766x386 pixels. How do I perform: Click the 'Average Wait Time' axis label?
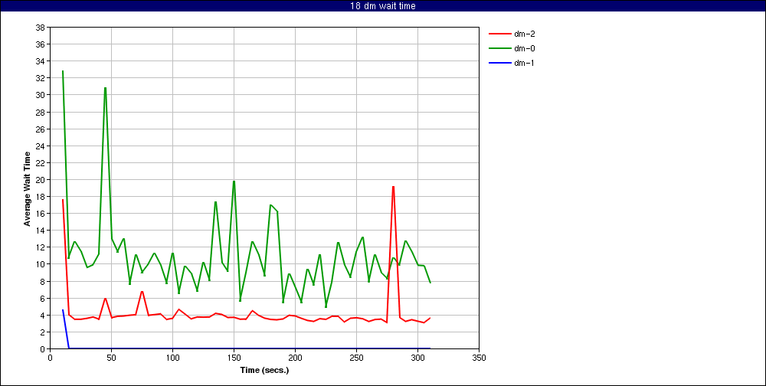tap(28, 188)
